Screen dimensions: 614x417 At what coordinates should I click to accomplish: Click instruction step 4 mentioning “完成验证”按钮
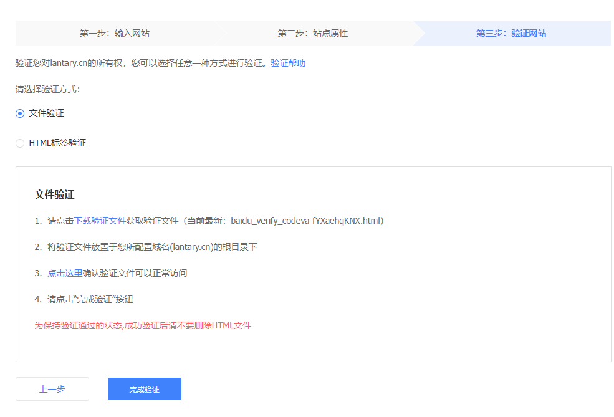pyautogui.click(x=90, y=299)
